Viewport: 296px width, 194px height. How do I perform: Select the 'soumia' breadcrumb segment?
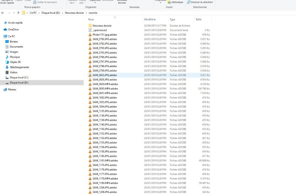point(93,13)
